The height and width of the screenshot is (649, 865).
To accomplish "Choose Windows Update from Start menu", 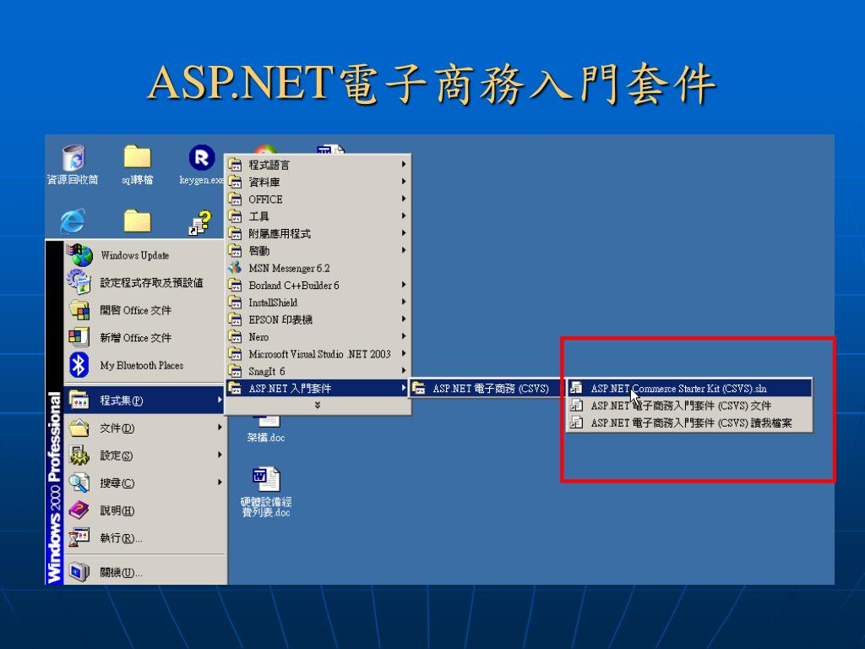I will [144, 255].
